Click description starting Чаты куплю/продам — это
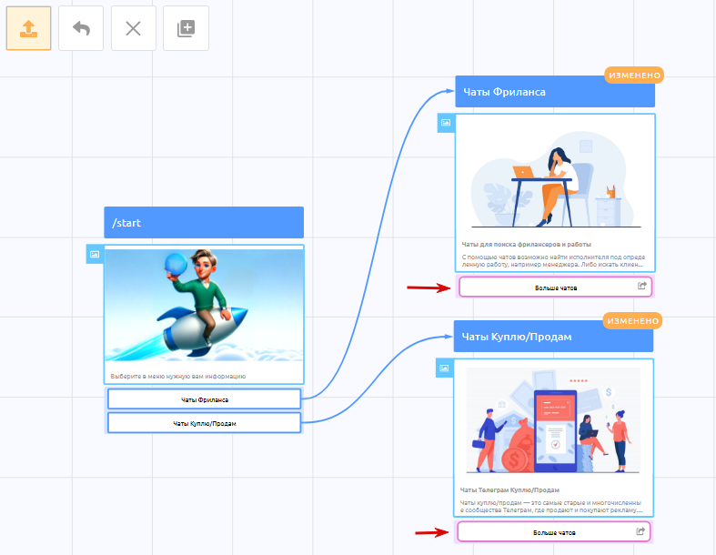The width and height of the screenshot is (716, 555). click(x=551, y=507)
